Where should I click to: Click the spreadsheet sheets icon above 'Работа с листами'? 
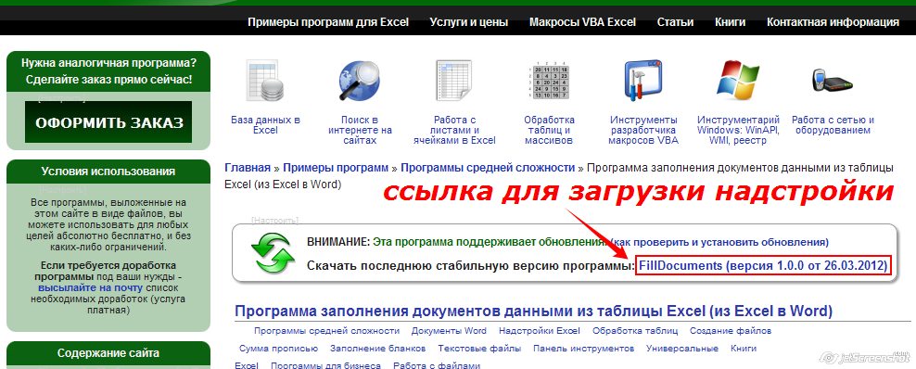(x=454, y=80)
